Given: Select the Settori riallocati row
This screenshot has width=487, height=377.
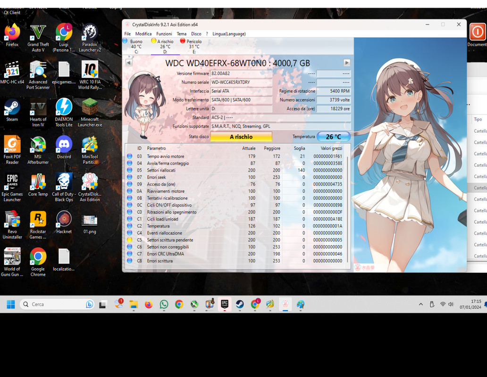Looking at the screenshot, I should tap(236, 170).
